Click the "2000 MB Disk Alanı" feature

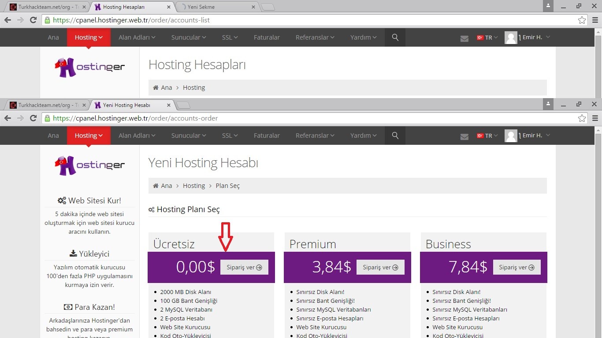[x=186, y=292]
